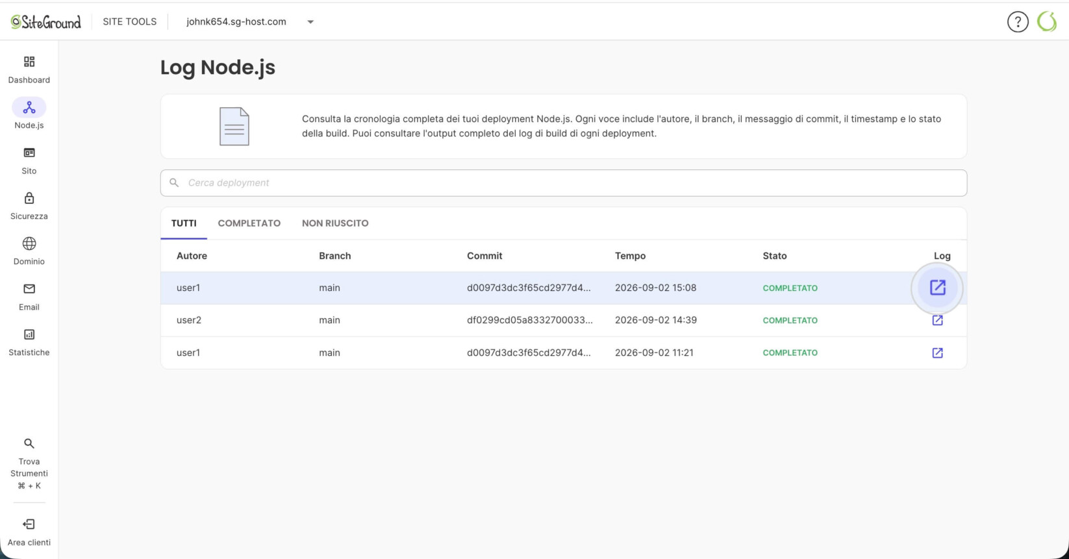Select timestamp 2026-09-02 14:39

click(x=656, y=320)
